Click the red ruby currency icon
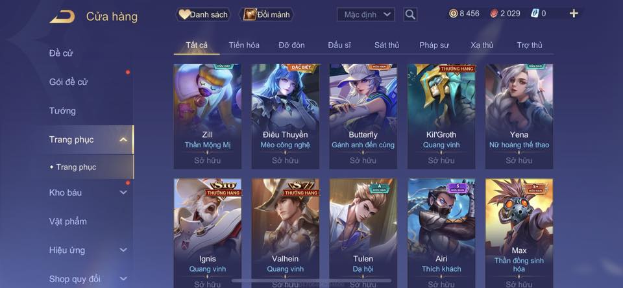Viewport: 623px width, 288px height. (494, 14)
